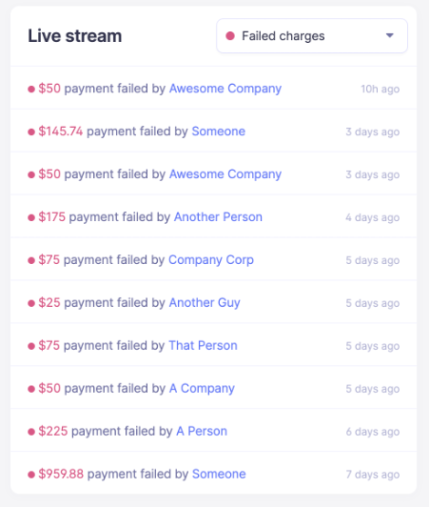The height and width of the screenshot is (507, 430).
Task: Open the Another Person customer link
Action: 218,217
